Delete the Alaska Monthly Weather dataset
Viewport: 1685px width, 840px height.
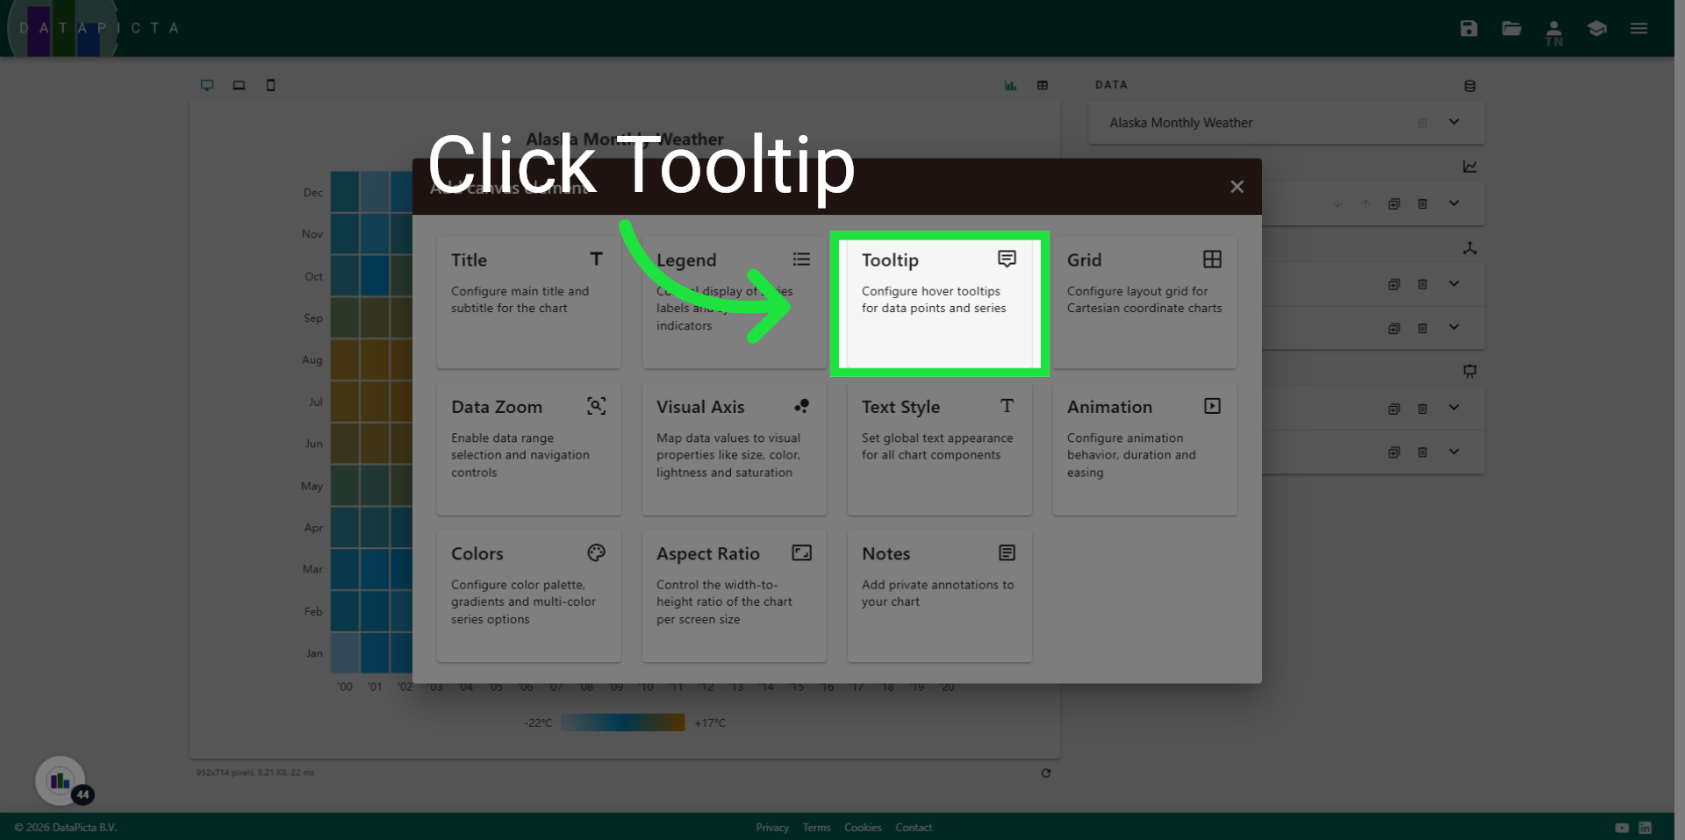1423,123
